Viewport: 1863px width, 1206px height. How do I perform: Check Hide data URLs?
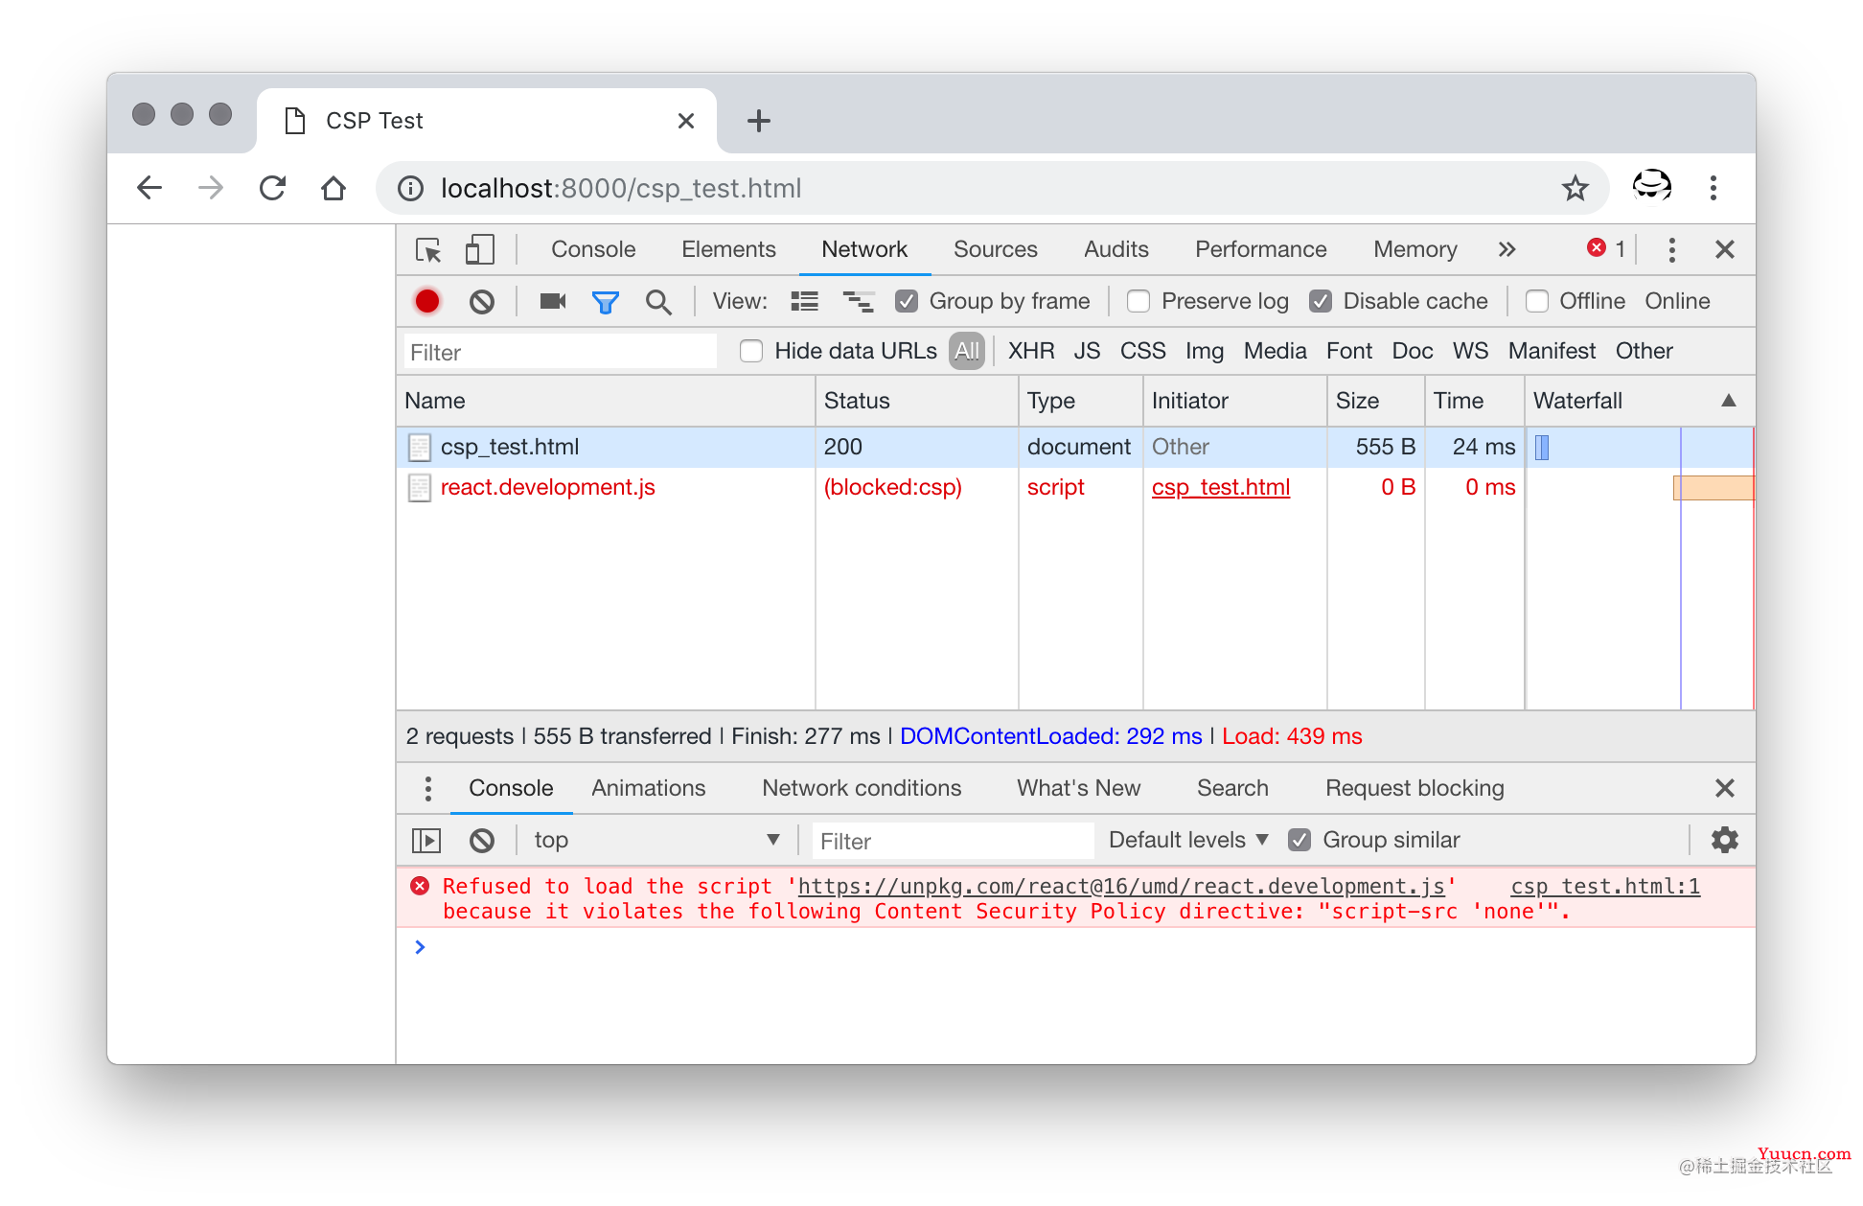coord(751,351)
